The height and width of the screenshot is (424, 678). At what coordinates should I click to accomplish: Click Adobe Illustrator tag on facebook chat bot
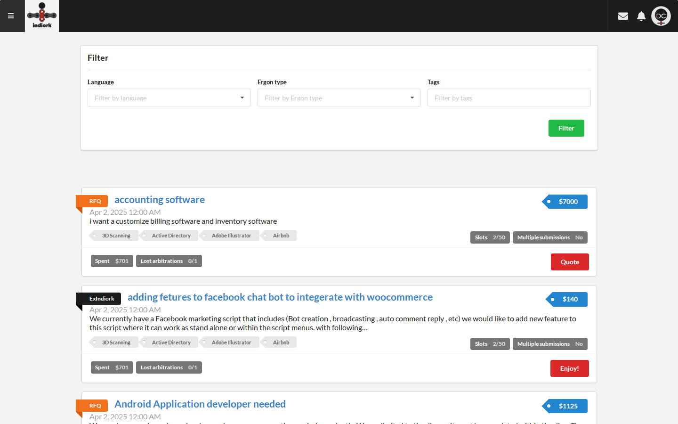pos(229,342)
